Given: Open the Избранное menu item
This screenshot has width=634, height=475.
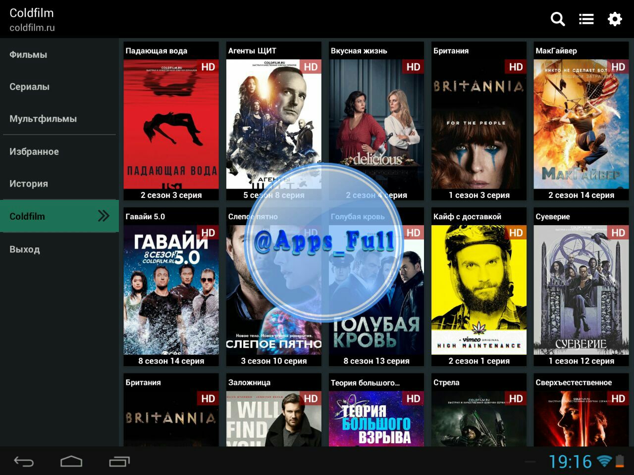Looking at the screenshot, I should coord(59,151).
